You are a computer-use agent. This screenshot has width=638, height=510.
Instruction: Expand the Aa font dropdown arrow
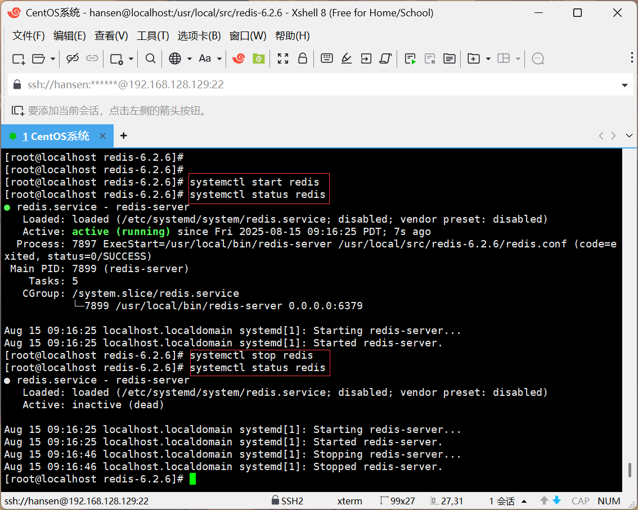click(x=219, y=58)
